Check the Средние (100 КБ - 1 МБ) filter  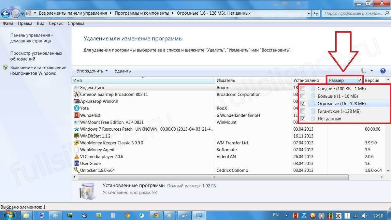click(303, 89)
